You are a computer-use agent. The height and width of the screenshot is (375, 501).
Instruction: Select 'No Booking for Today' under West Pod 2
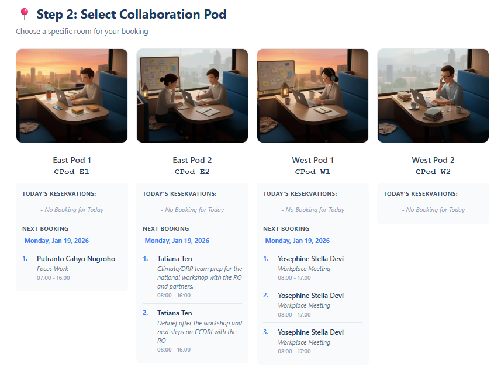434,209
